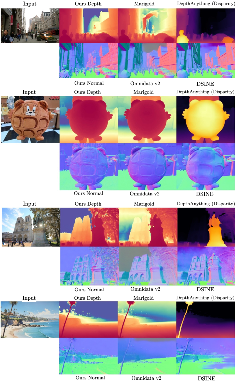Click the 'Ours Depth' label above the street depth map
Viewport: 235px width, 382px height.
click(88, 4)
